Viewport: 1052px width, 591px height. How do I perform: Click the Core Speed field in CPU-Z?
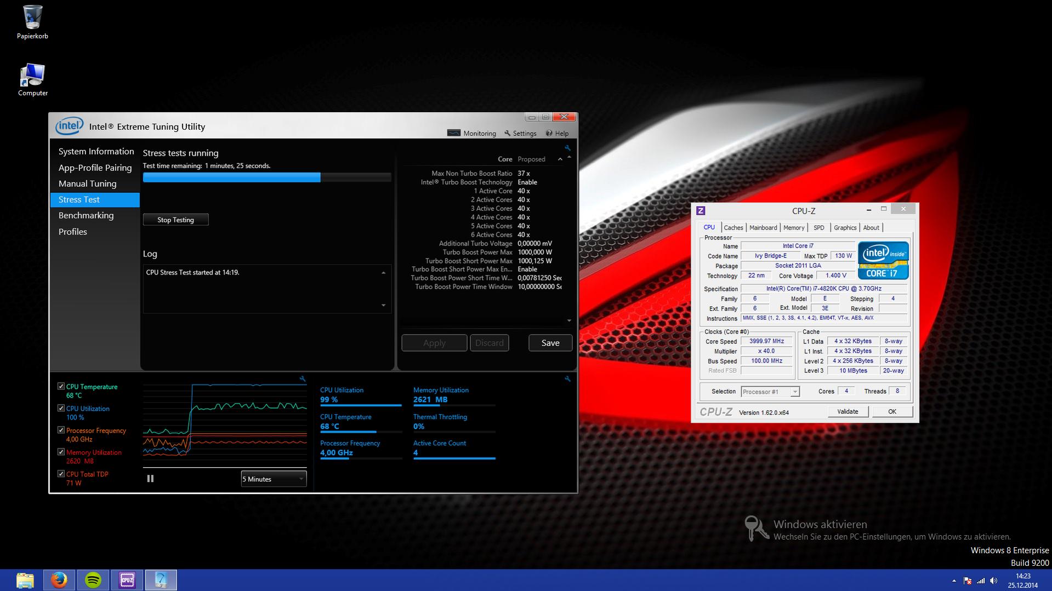pos(766,341)
